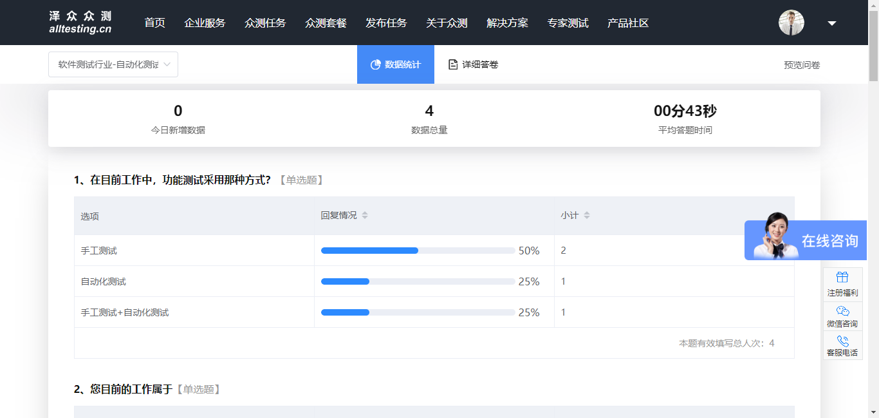Click the 本题有效填写总人次: 4 text

pyautogui.click(x=726, y=343)
